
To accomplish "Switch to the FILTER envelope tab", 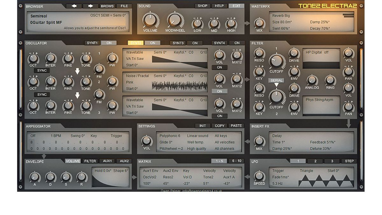I will click(90, 161).
